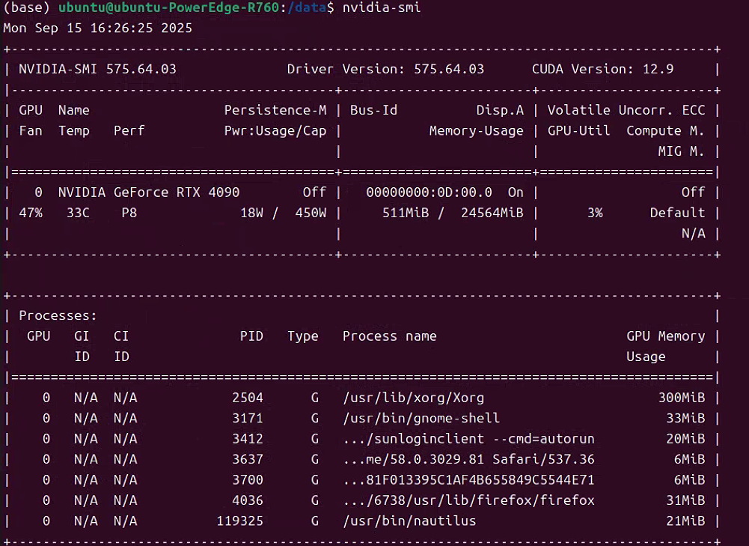This screenshot has width=749, height=546.
Task: Select the ...81F013395C1AF4B655849C5544E71 process name
Action: click(x=468, y=481)
